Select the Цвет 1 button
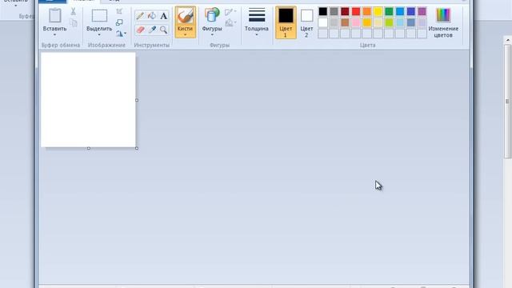The image size is (512, 288). pos(286,22)
